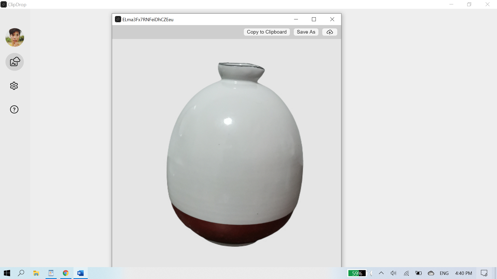Open the volume speaker control
This screenshot has width=497, height=279.
[393, 273]
